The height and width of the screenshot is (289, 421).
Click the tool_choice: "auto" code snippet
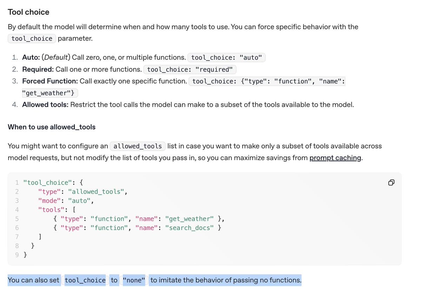[x=227, y=58]
